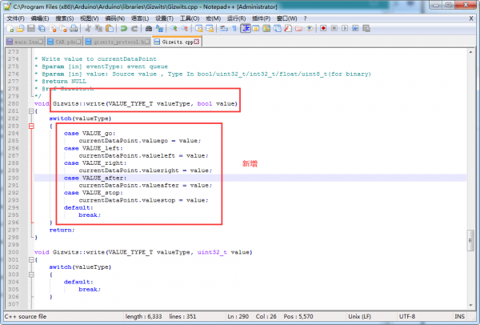Open the ? help menu
The height and width of the screenshot is (325, 480).
pyautogui.click(x=305, y=18)
